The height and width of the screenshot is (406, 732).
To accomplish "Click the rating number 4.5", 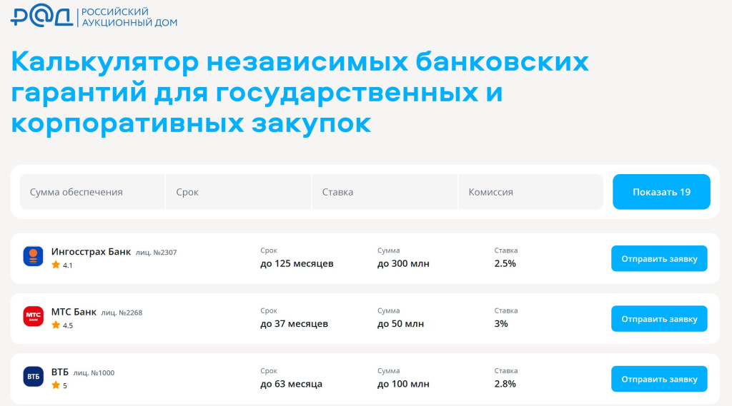I will click(68, 325).
